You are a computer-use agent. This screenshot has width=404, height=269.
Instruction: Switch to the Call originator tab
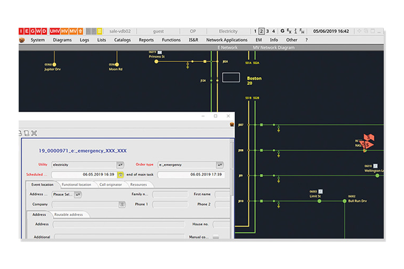pyautogui.click(x=110, y=185)
